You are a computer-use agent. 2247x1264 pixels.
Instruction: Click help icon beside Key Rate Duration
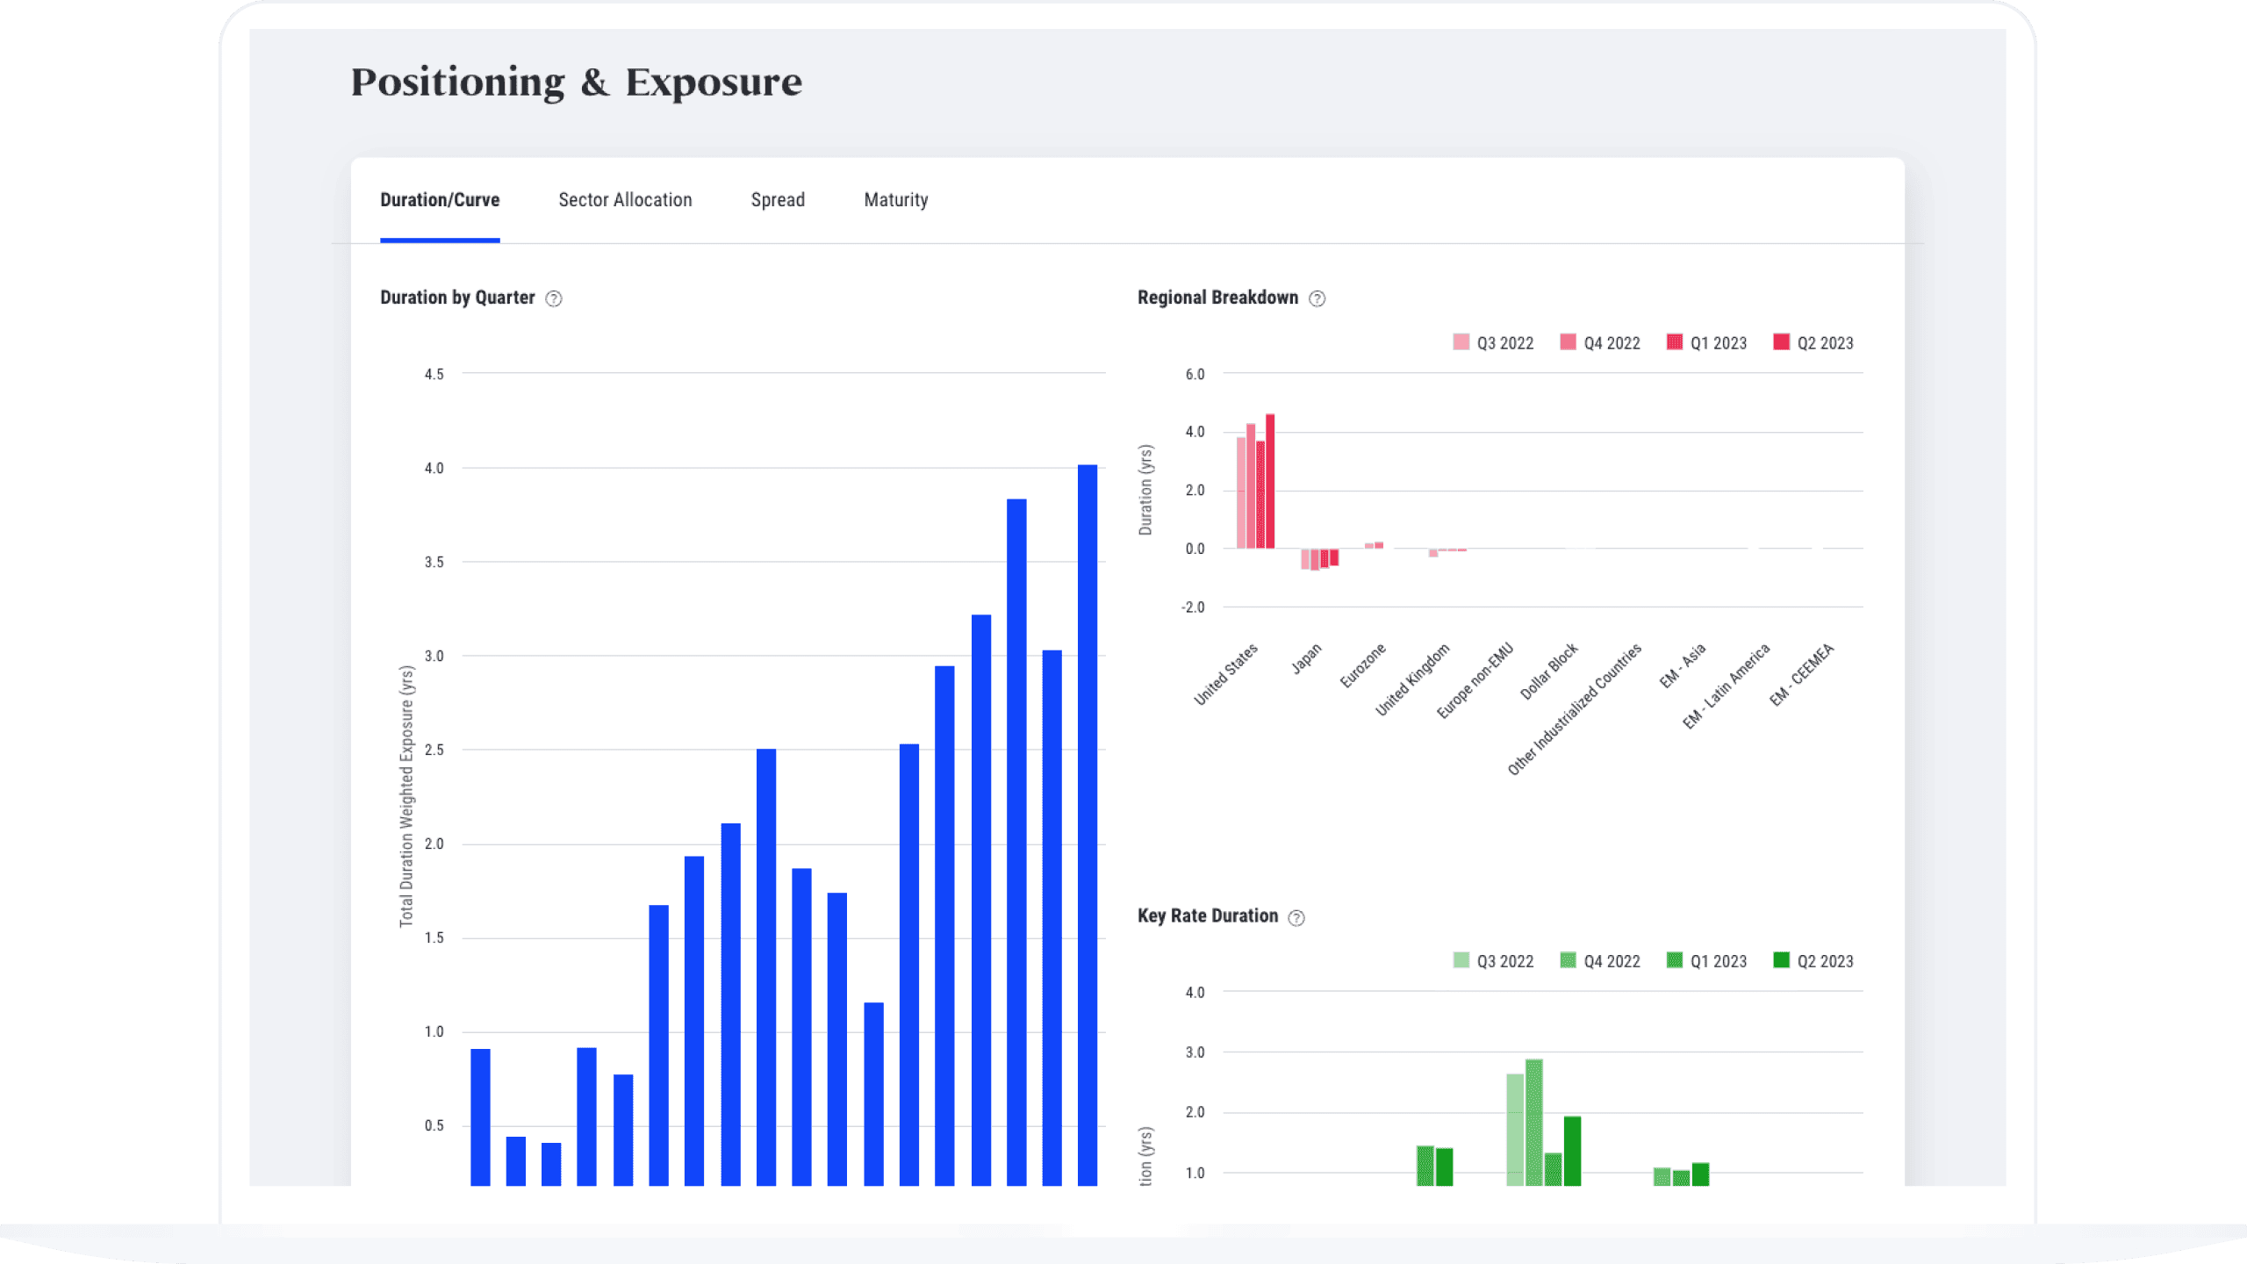[1296, 918]
